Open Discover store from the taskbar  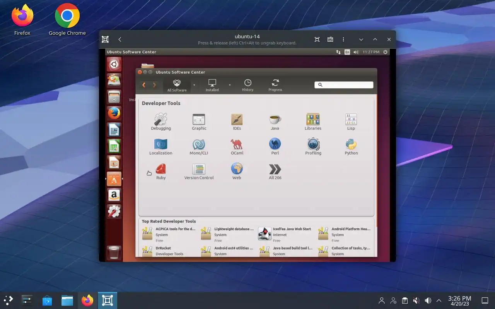(x=47, y=300)
